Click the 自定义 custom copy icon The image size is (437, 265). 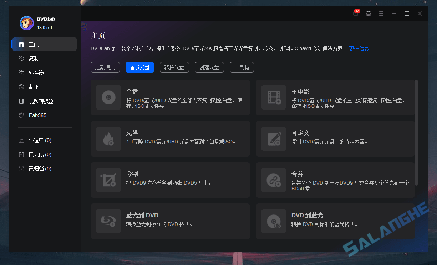point(273,138)
